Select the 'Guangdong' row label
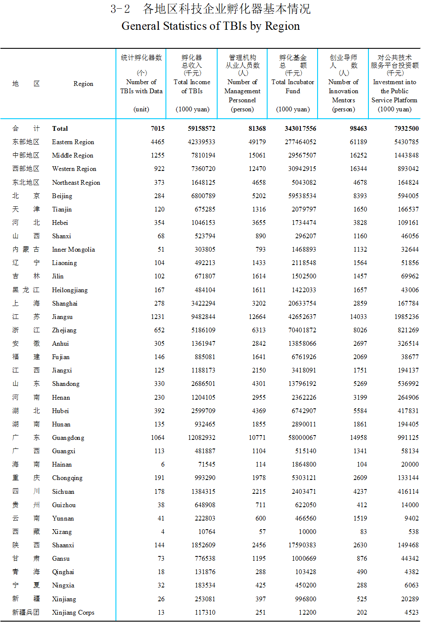 [x=68, y=438]
